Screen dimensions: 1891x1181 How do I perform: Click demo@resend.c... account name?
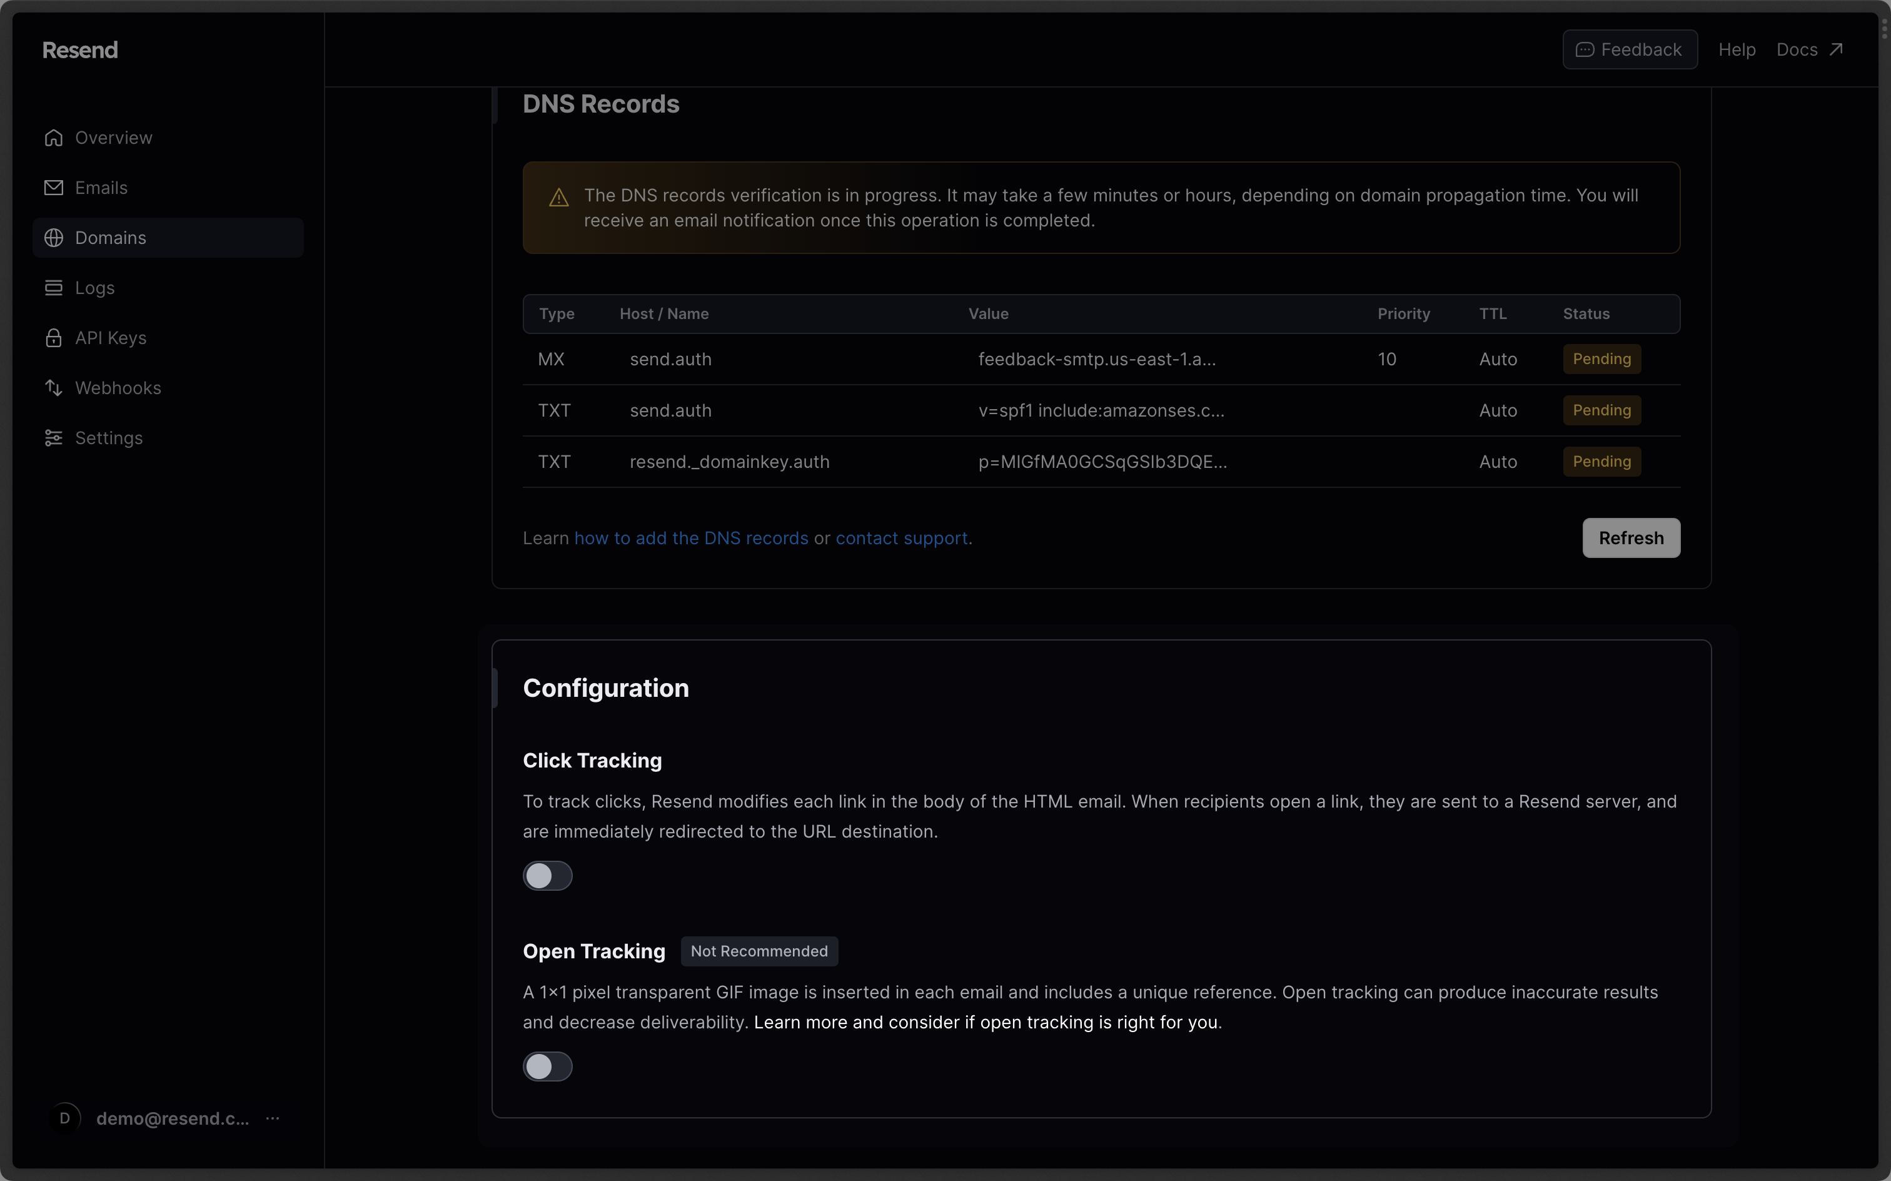tap(173, 1118)
